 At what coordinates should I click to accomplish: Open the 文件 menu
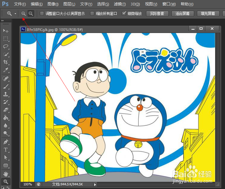pos(20,4)
